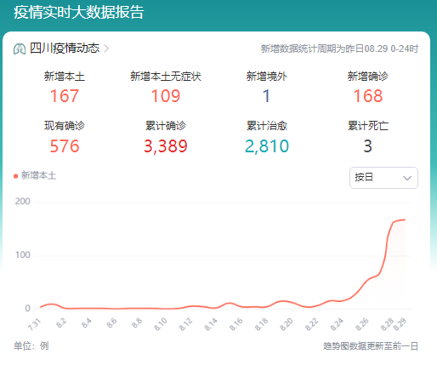Click the 新增境外 value 1

[266, 96]
